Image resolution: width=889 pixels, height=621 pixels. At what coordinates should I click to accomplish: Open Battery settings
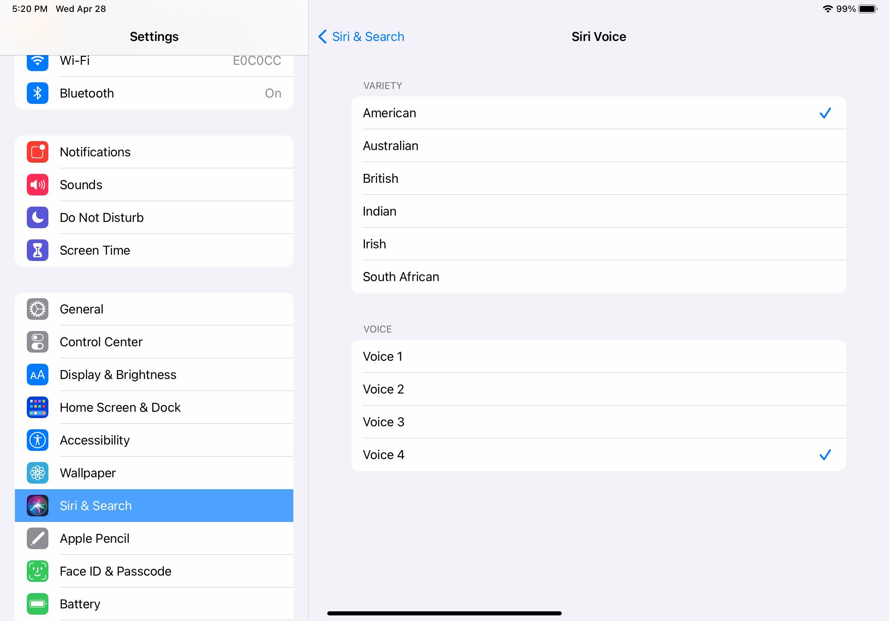154,604
